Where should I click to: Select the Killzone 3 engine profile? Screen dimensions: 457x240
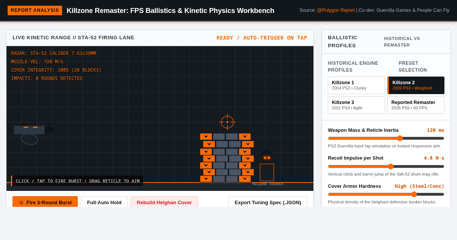pos(356,105)
